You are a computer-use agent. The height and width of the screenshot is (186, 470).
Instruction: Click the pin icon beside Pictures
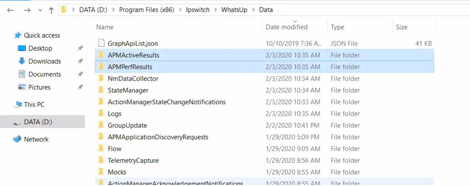click(x=80, y=87)
